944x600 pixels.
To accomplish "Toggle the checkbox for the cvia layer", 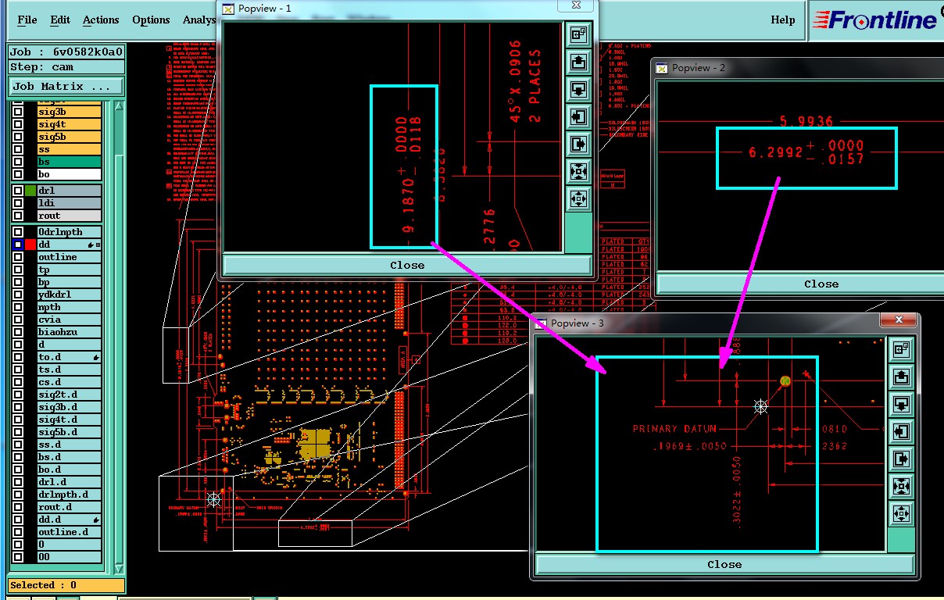I will 18,320.
